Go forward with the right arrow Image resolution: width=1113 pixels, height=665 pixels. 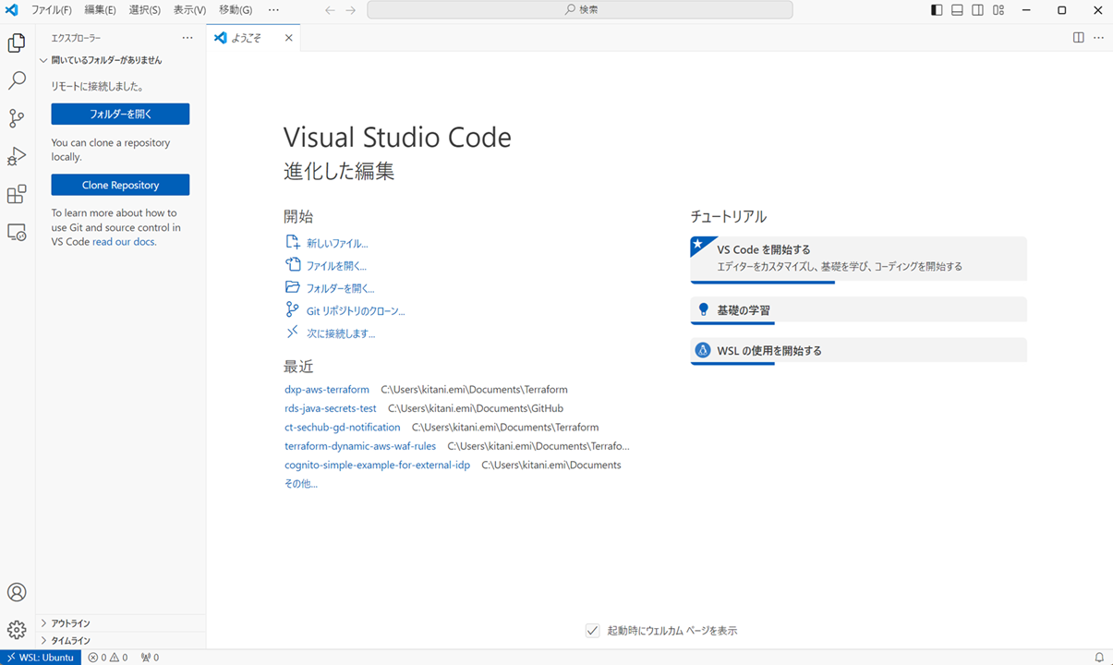351,10
